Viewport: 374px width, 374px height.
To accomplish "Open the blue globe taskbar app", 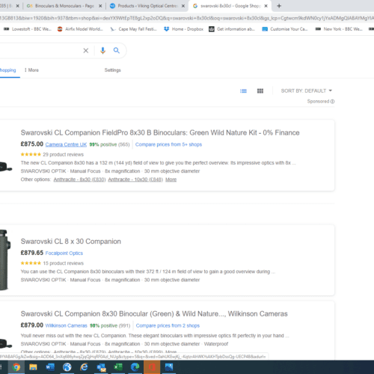I will click(67, 367).
